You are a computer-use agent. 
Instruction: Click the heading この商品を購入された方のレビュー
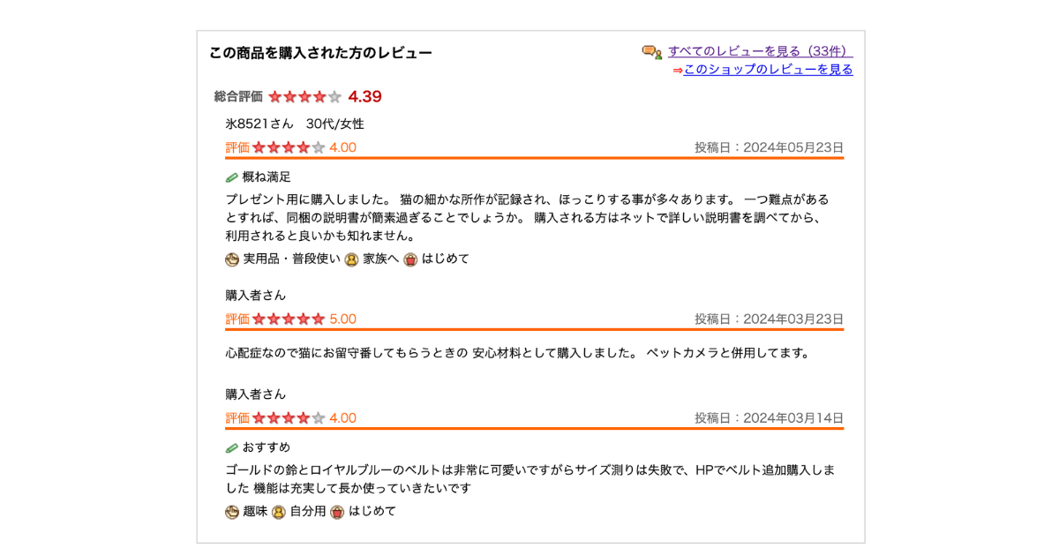tap(320, 53)
